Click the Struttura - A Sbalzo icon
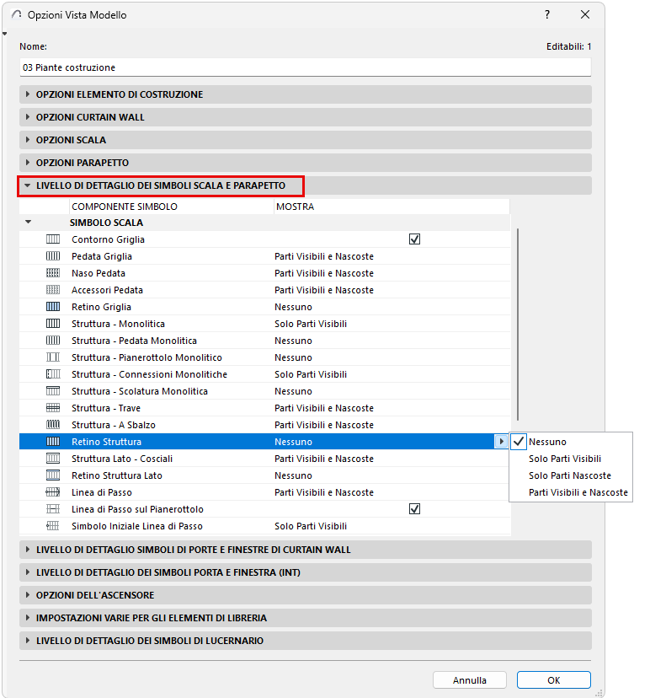This screenshot has width=650, height=698. pyautogui.click(x=53, y=425)
